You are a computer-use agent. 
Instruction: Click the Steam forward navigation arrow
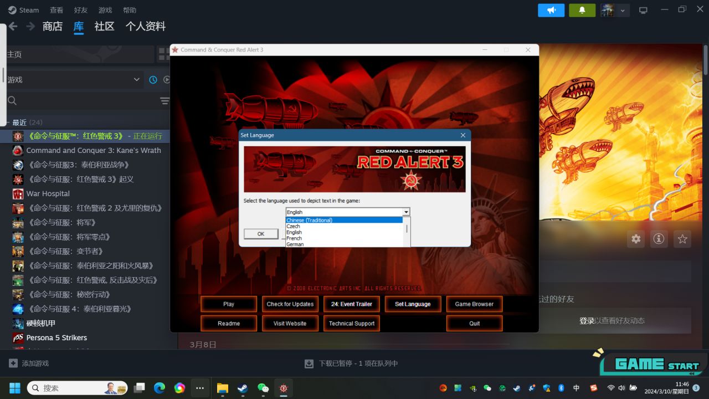click(x=30, y=26)
